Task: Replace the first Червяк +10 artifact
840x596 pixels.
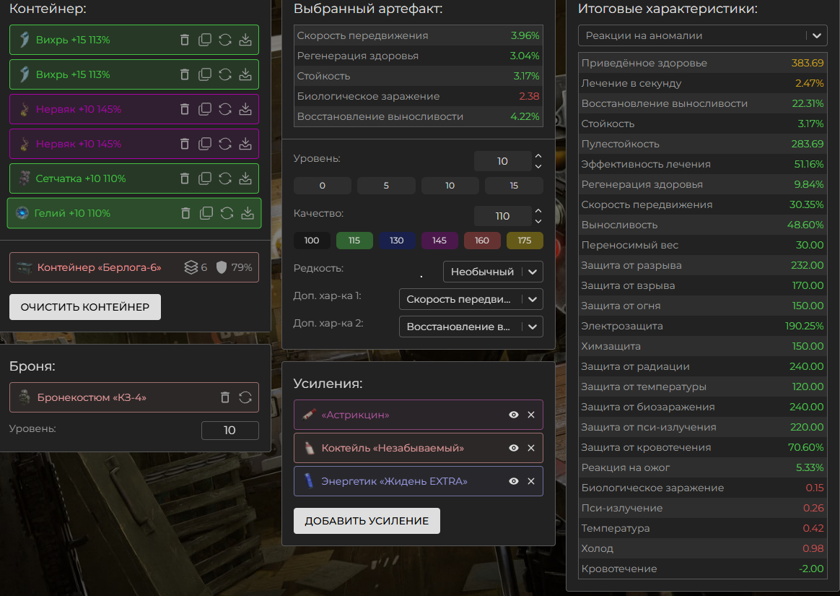Action: point(225,109)
